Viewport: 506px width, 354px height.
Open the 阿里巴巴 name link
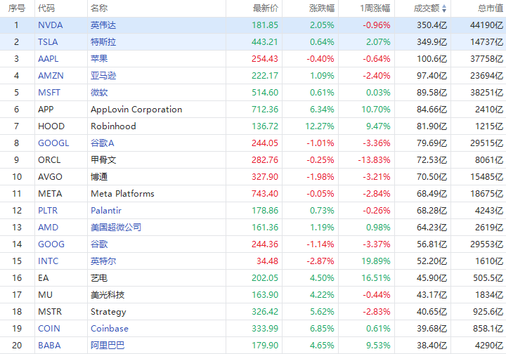click(108, 346)
